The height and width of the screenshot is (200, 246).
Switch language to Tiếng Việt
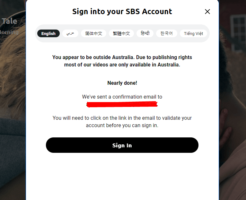pos(193,33)
